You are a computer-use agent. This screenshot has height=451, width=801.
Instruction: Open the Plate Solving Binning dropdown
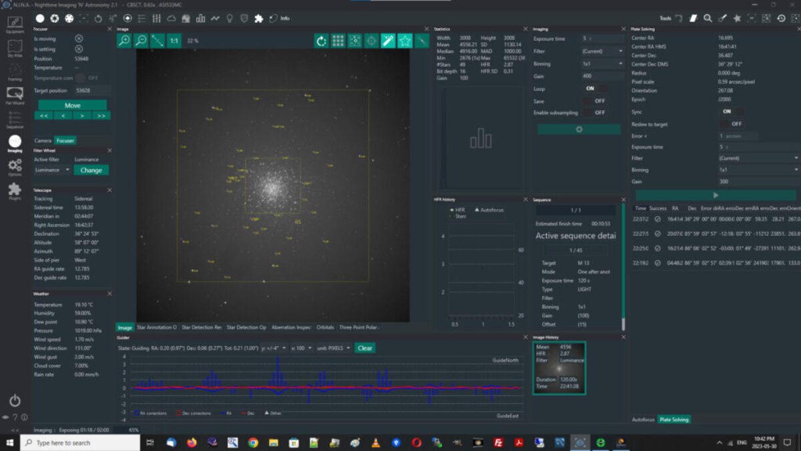click(x=758, y=170)
